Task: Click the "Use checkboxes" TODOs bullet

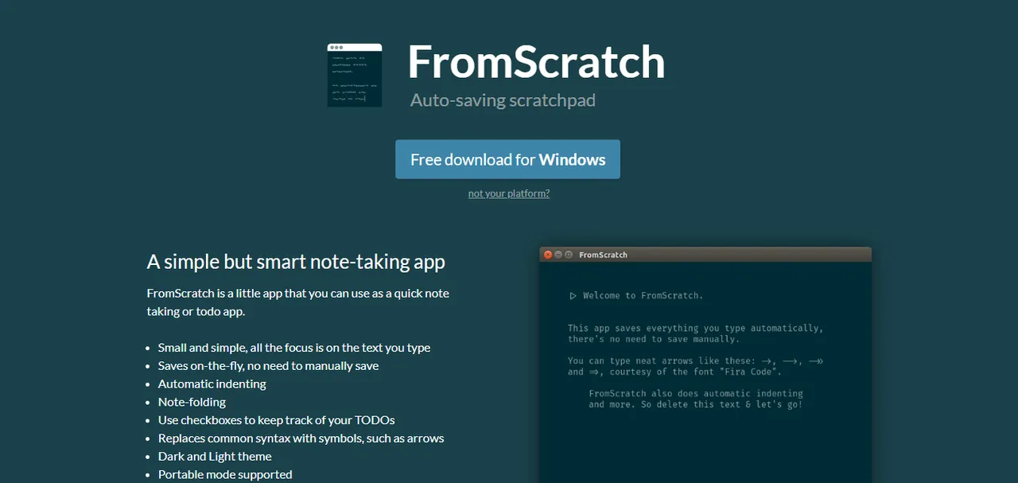Action: pyautogui.click(x=277, y=420)
